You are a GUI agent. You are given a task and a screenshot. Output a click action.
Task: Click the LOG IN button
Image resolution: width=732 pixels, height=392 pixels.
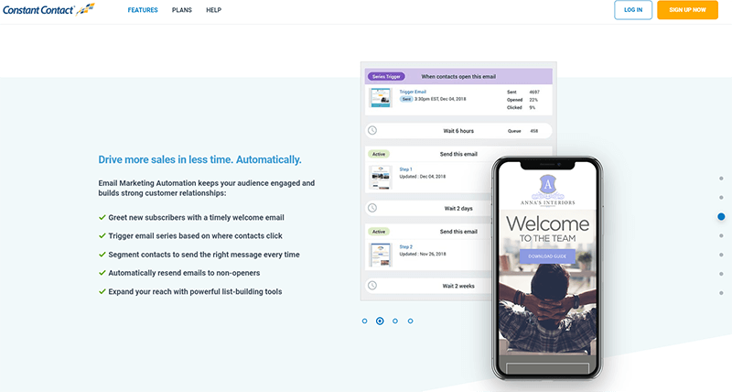click(633, 10)
